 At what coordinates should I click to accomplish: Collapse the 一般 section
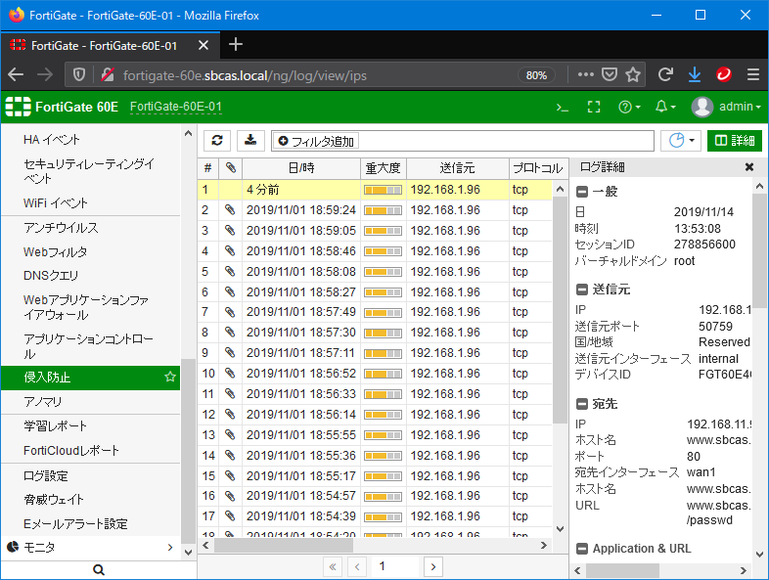(x=582, y=192)
